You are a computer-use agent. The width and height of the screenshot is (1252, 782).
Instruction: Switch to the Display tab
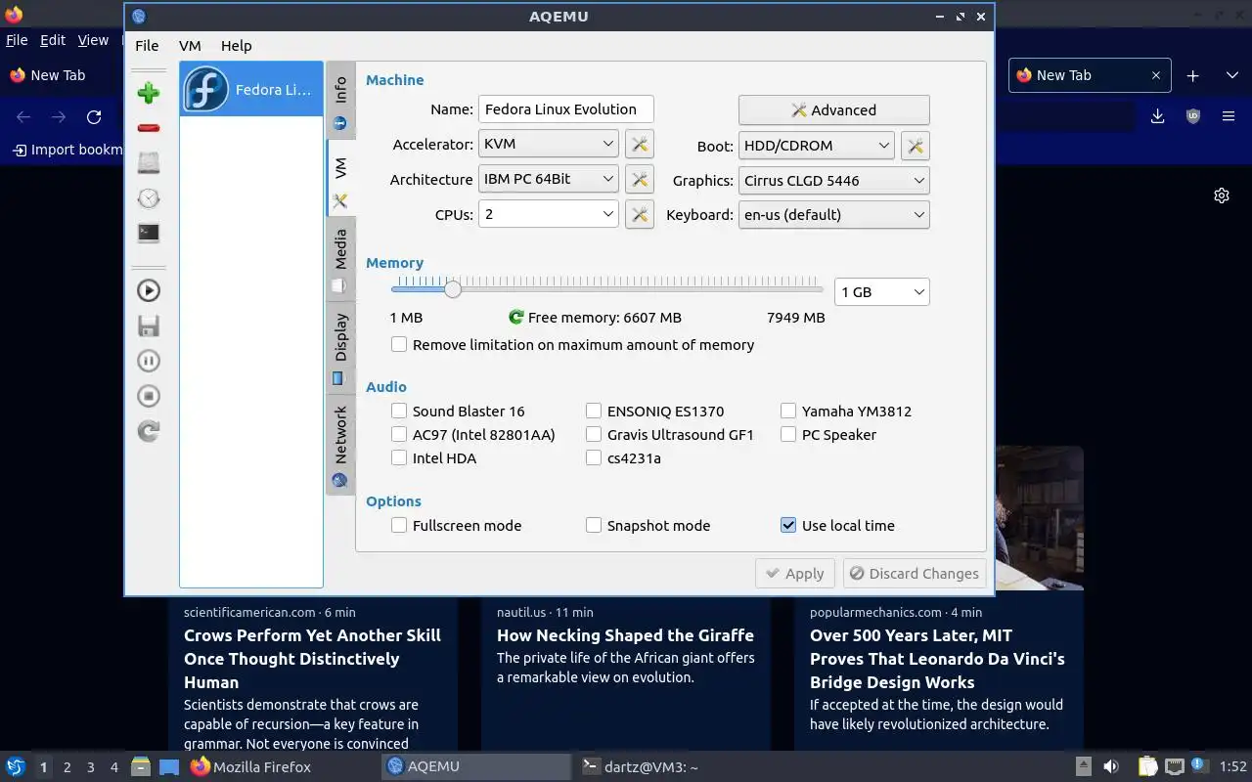340,347
